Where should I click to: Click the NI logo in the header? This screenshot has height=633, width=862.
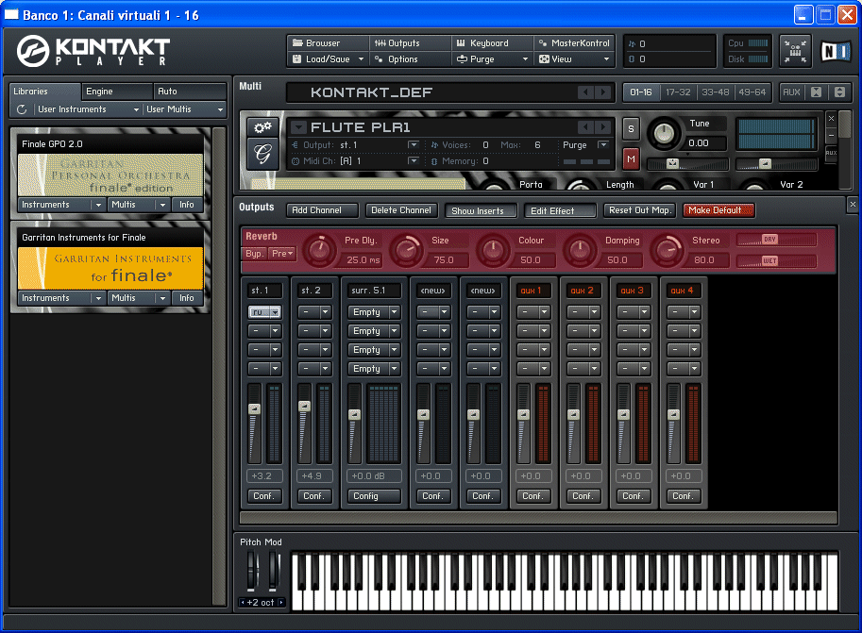tap(836, 52)
